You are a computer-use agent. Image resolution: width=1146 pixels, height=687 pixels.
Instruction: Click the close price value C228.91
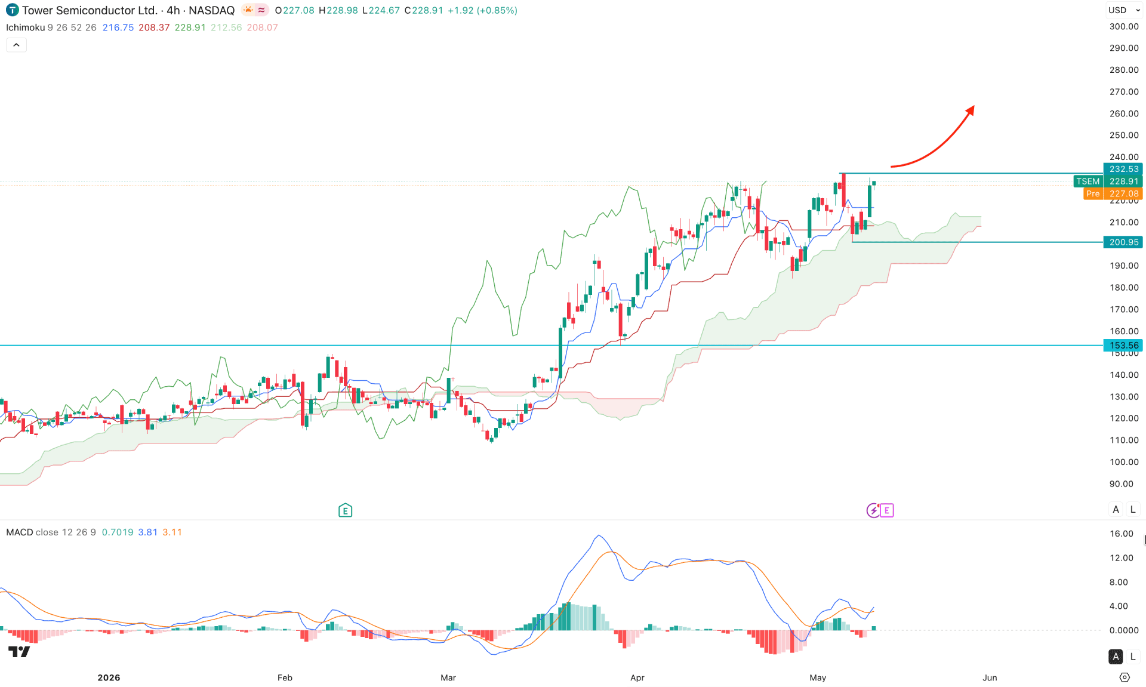pos(424,10)
